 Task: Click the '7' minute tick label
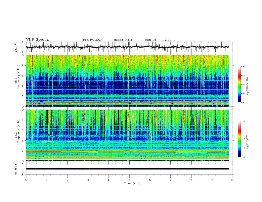click(171, 180)
